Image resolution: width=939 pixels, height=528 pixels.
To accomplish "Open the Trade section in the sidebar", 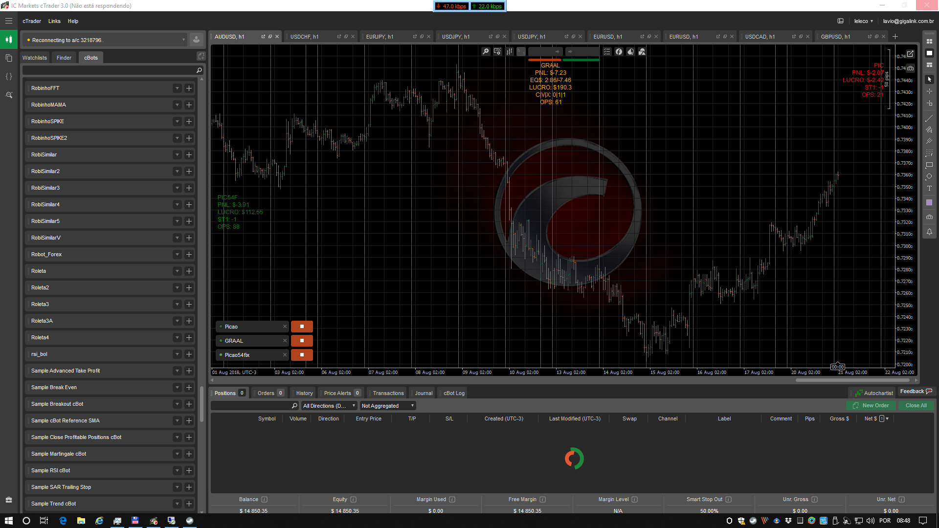I will point(9,40).
